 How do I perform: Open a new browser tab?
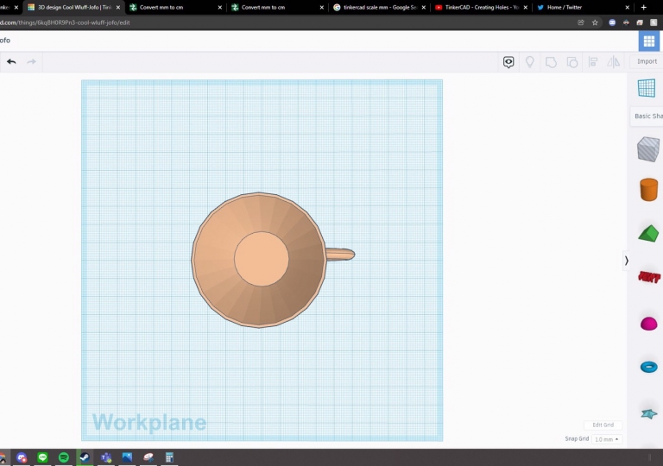point(643,7)
